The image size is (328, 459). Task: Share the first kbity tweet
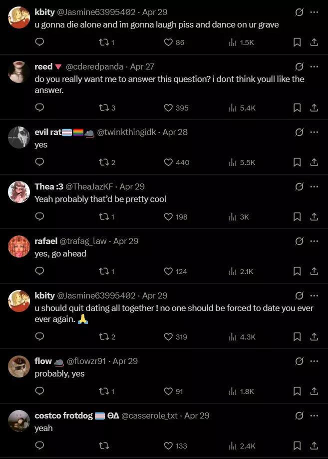pos(314,42)
